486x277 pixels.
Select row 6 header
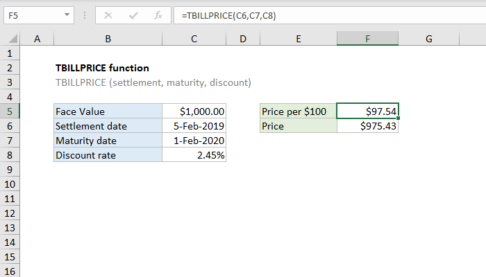(x=10, y=126)
